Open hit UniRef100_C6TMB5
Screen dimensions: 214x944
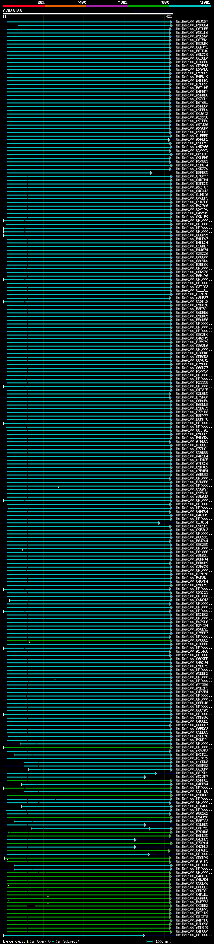192,29
